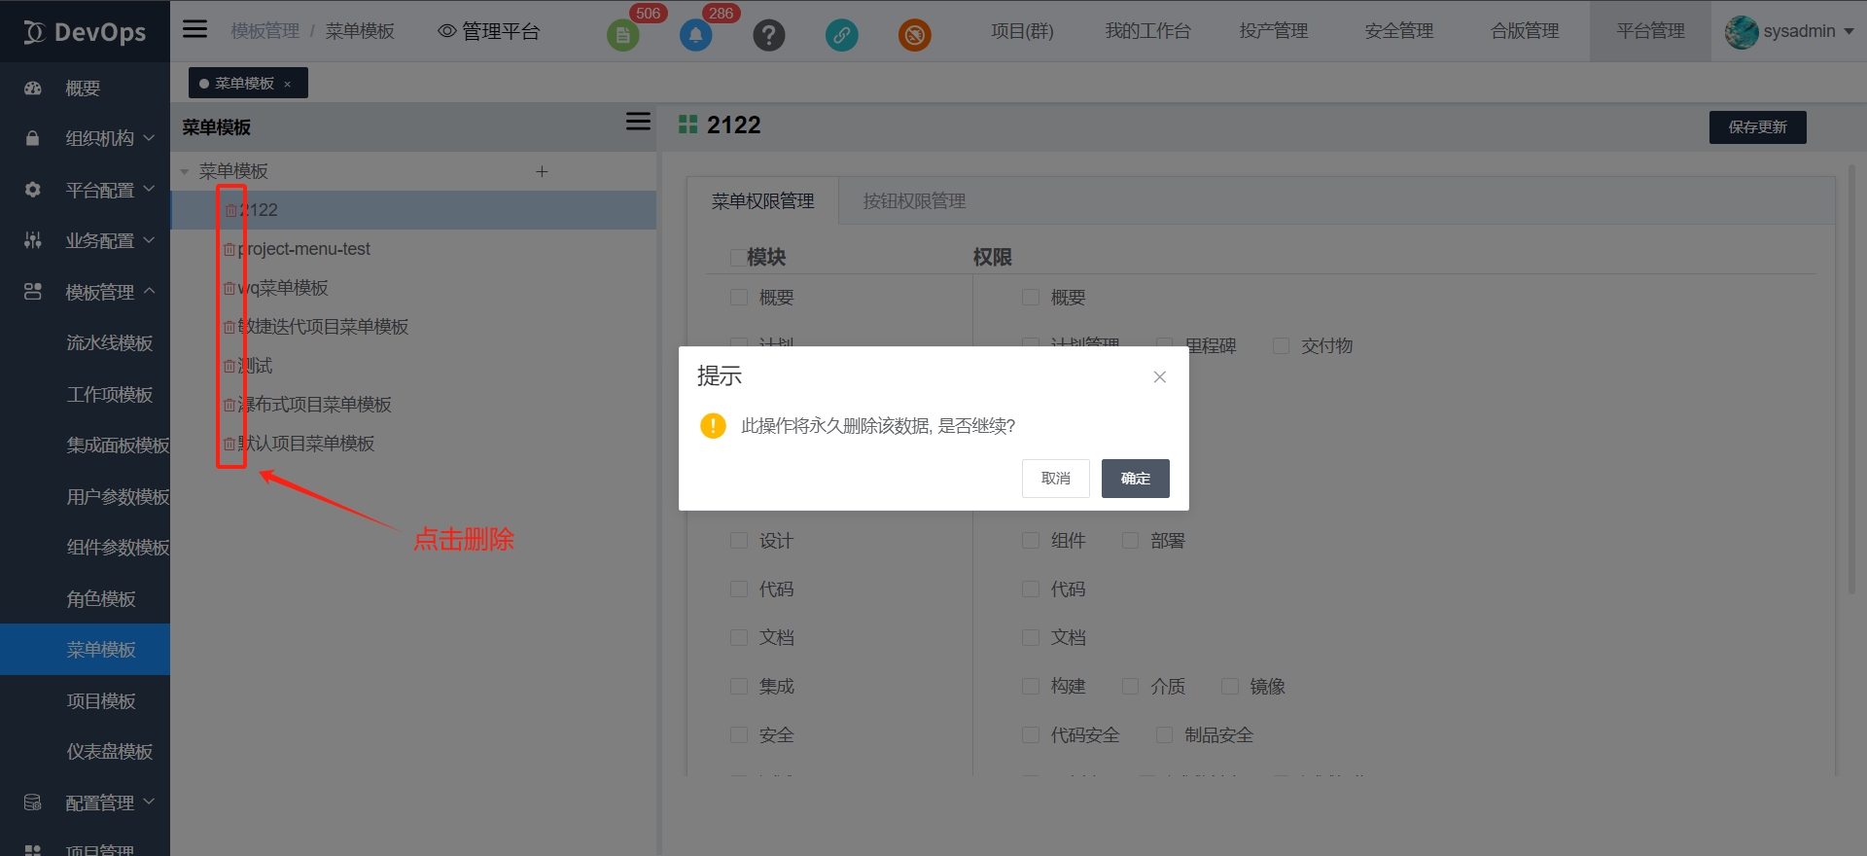Close the 提示 dialog with X icon
The image size is (1867, 856).
[1159, 376]
